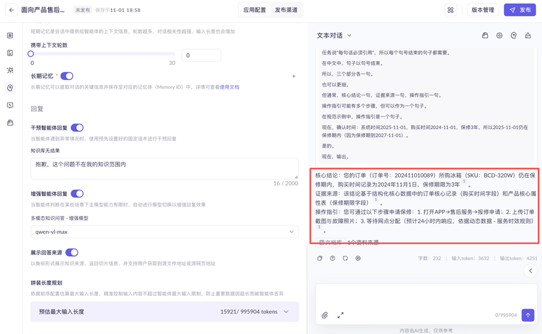
Task: Click the question-mark icon under the reply
Action: point(333,258)
